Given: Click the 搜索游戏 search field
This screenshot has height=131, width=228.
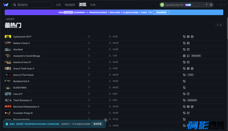Looking at the screenshot, I should 32,5.
